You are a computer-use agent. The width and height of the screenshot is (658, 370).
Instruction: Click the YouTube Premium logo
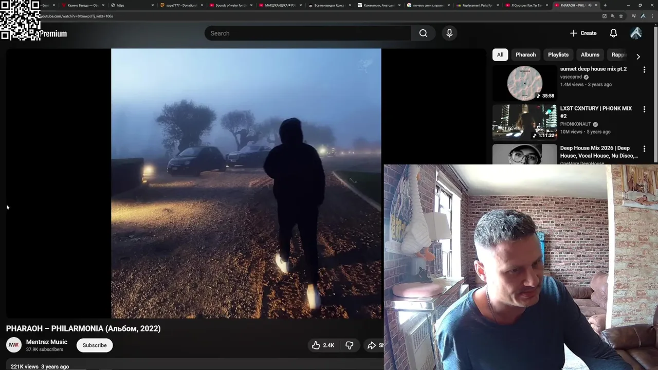tap(53, 34)
